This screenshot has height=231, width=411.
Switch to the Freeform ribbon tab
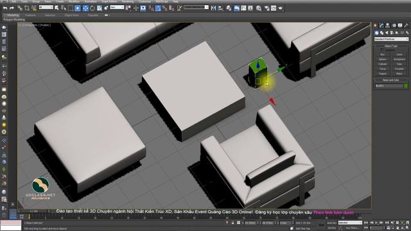[x=30, y=15]
